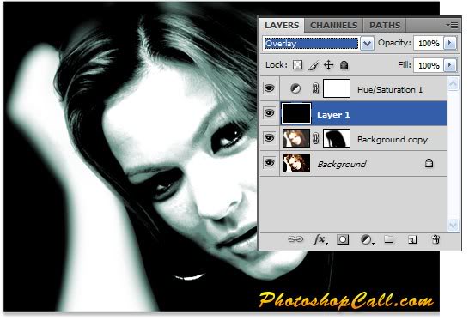Hide the Hue/Saturation 1 layer

pyautogui.click(x=269, y=88)
